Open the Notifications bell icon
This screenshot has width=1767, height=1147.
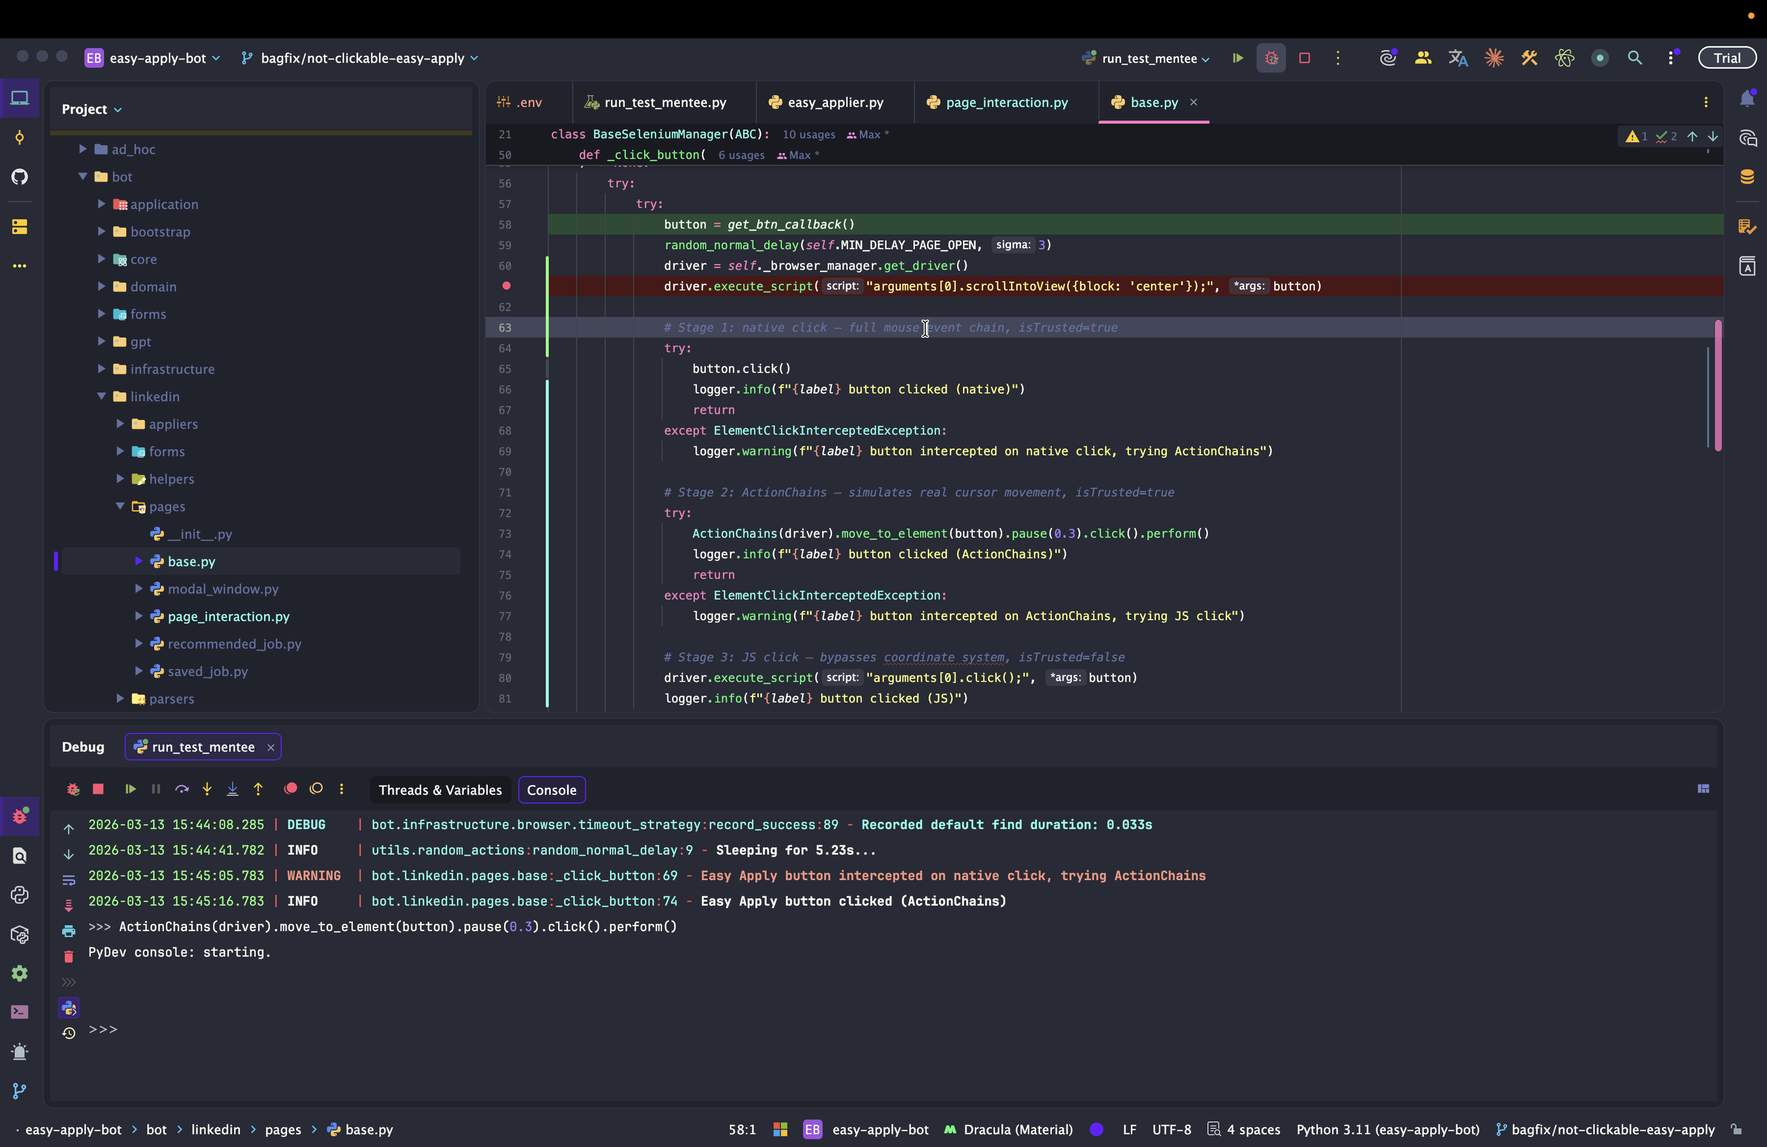click(1747, 99)
